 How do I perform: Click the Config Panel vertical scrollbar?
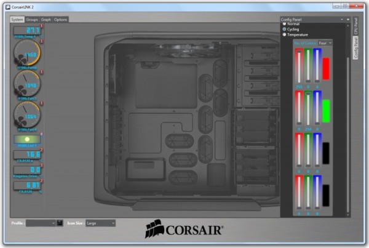click(x=348, y=134)
